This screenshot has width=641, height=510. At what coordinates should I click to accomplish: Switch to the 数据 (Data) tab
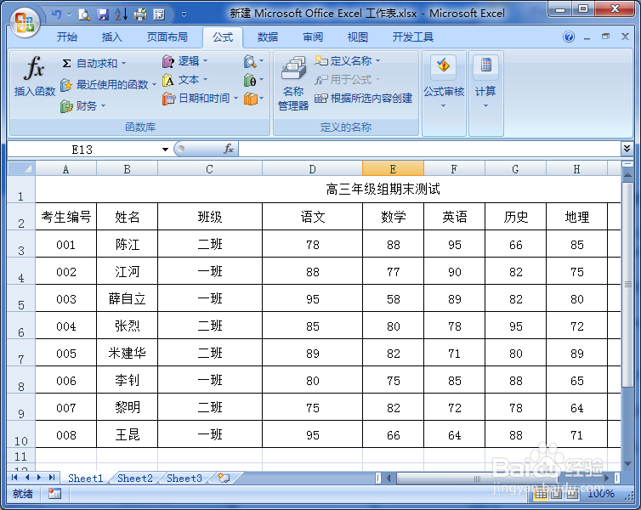(268, 37)
